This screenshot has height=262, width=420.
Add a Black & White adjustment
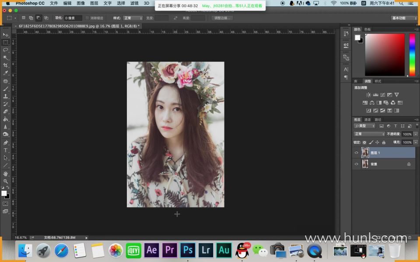click(x=379, y=103)
